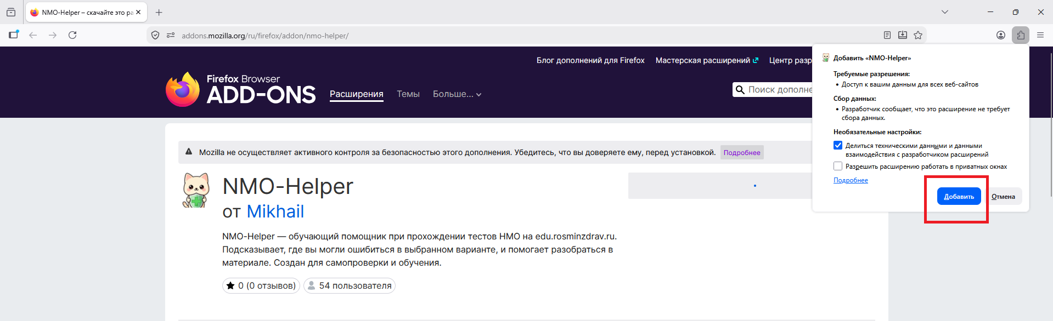Reload the page
Image resolution: width=1053 pixels, height=321 pixels.
pyautogui.click(x=72, y=35)
